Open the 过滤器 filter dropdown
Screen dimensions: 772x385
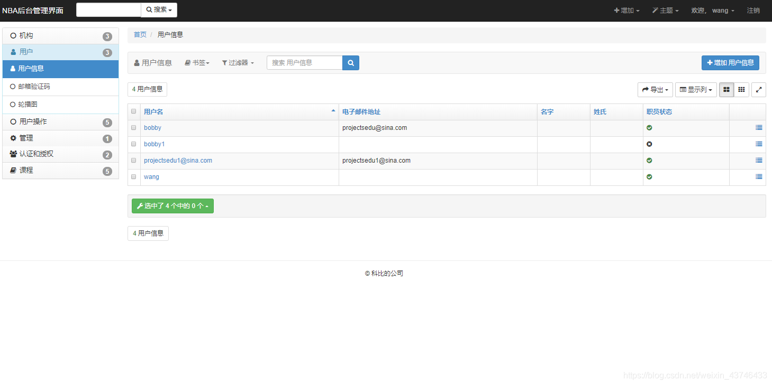click(x=238, y=63)
